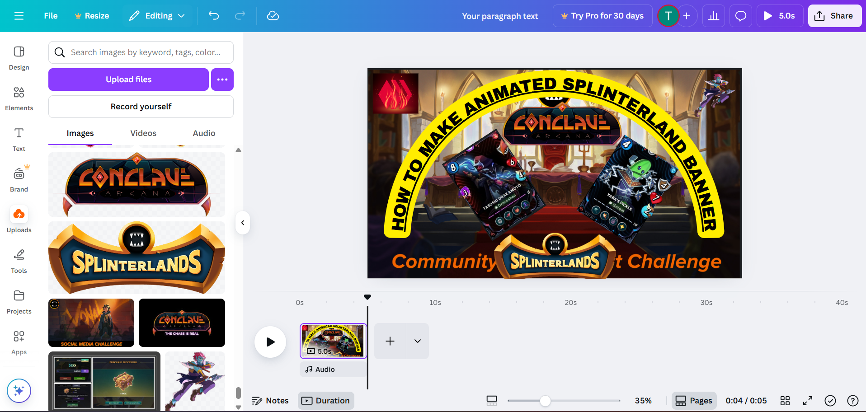Toggle the Notes panel
This screenshot has height=412, width=866.
(270, 401)
